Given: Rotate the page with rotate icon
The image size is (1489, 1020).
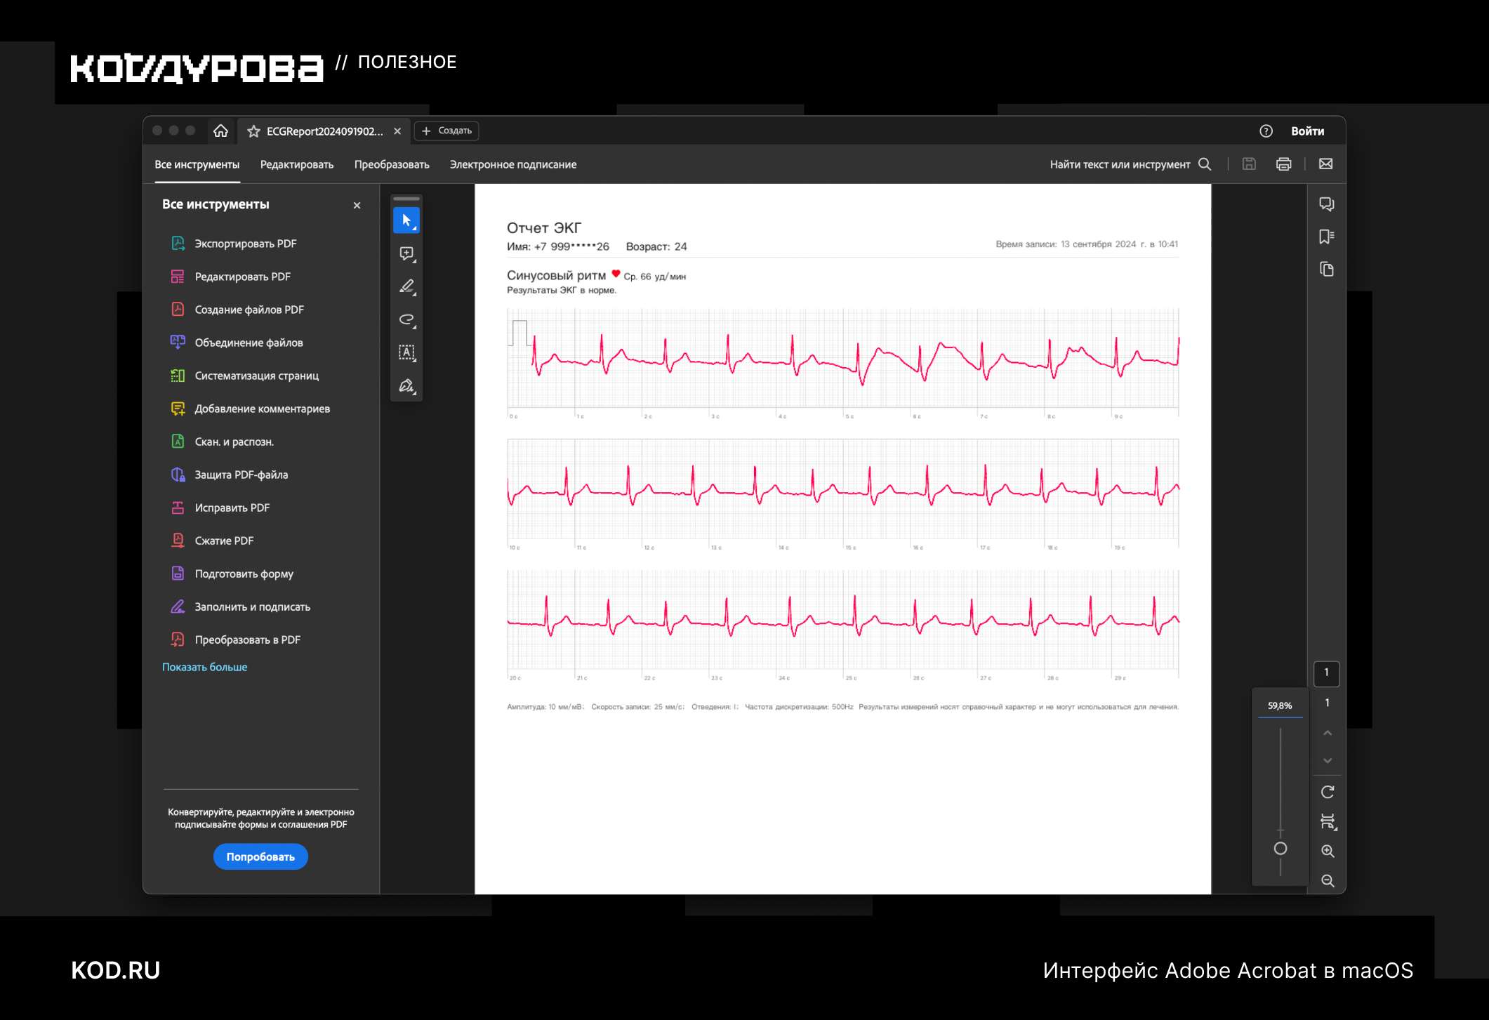Looking at the screenshot, I should (x=1328, y=792).
